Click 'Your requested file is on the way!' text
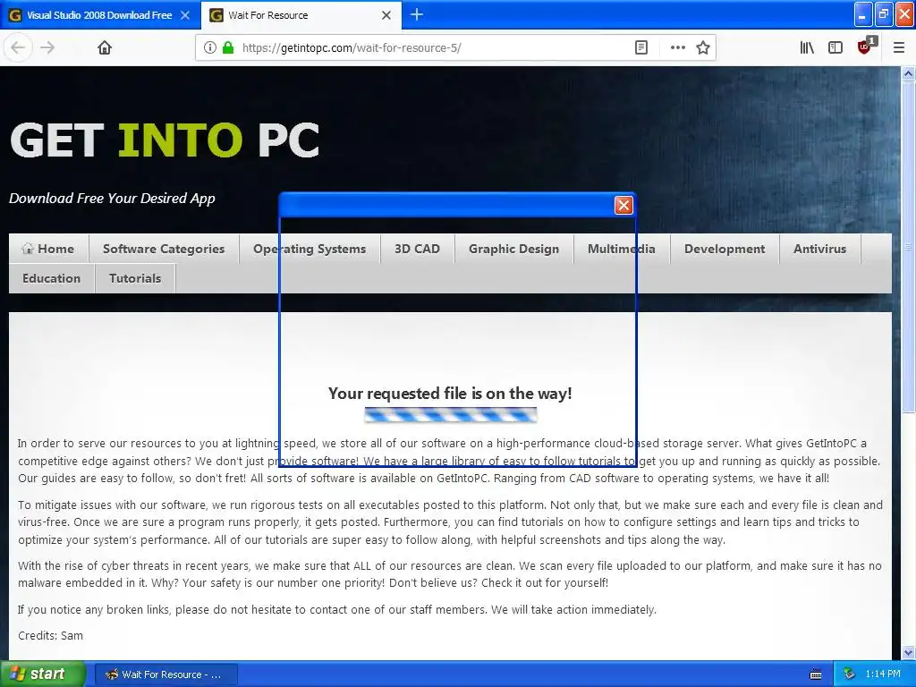Viewport: 916px width, 687px height. (450, 394)
